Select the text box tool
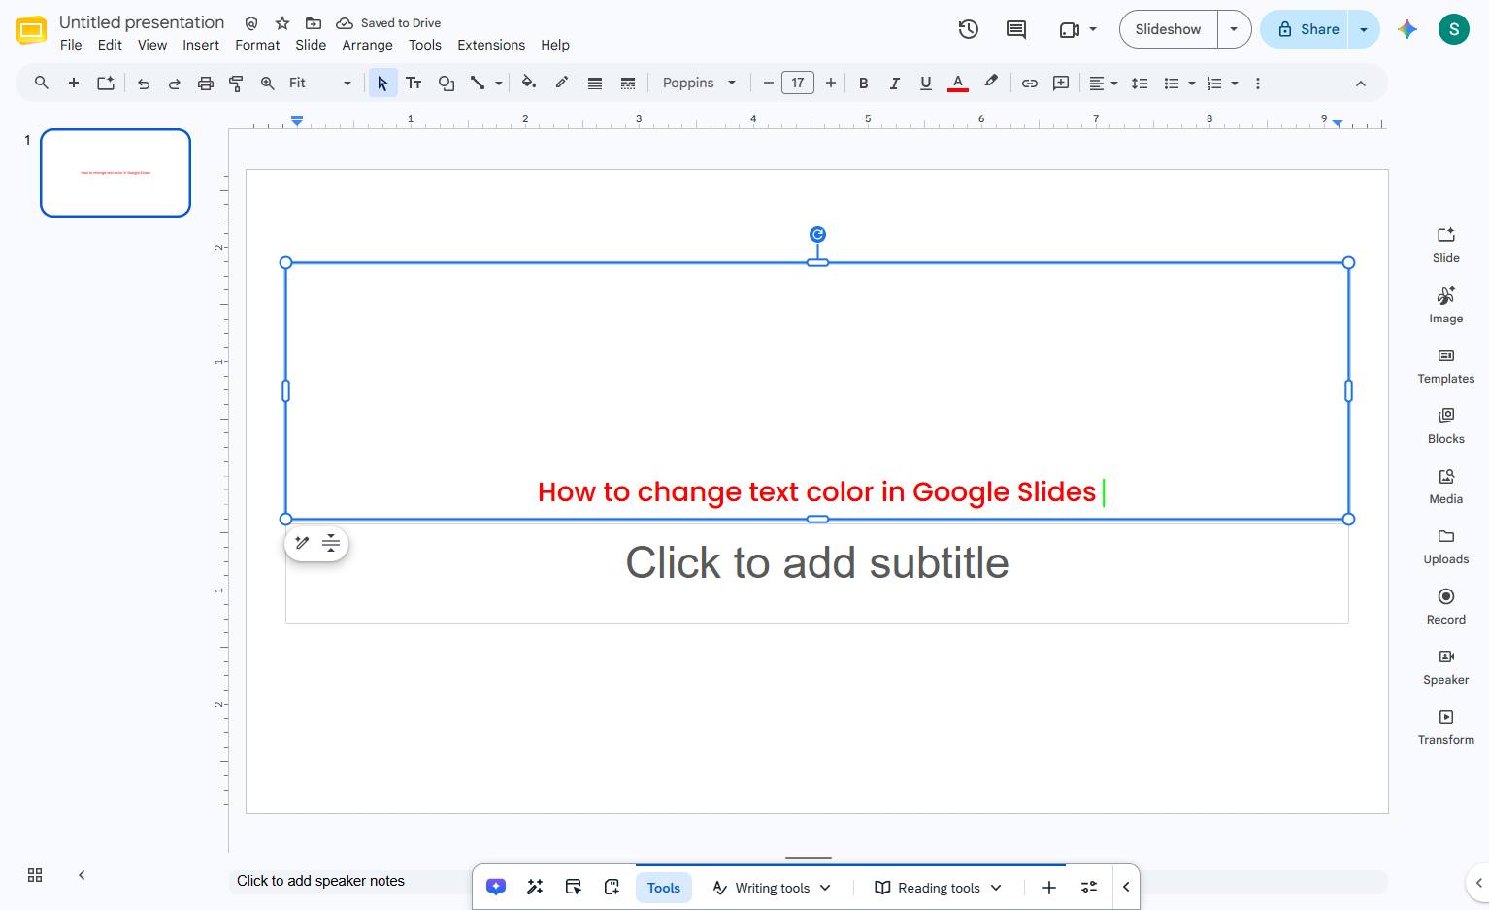 coord(414,84)
